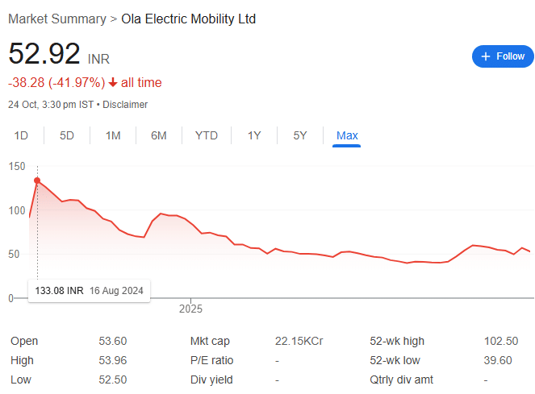Viewport: 535px width, 394px height.
Task: Switch to the YTD tab
Action: 207,135
